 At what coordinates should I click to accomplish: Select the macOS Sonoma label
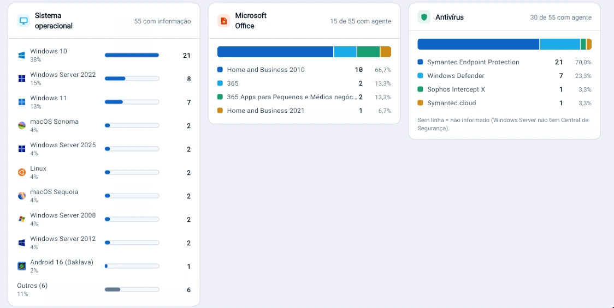point(55,122)
